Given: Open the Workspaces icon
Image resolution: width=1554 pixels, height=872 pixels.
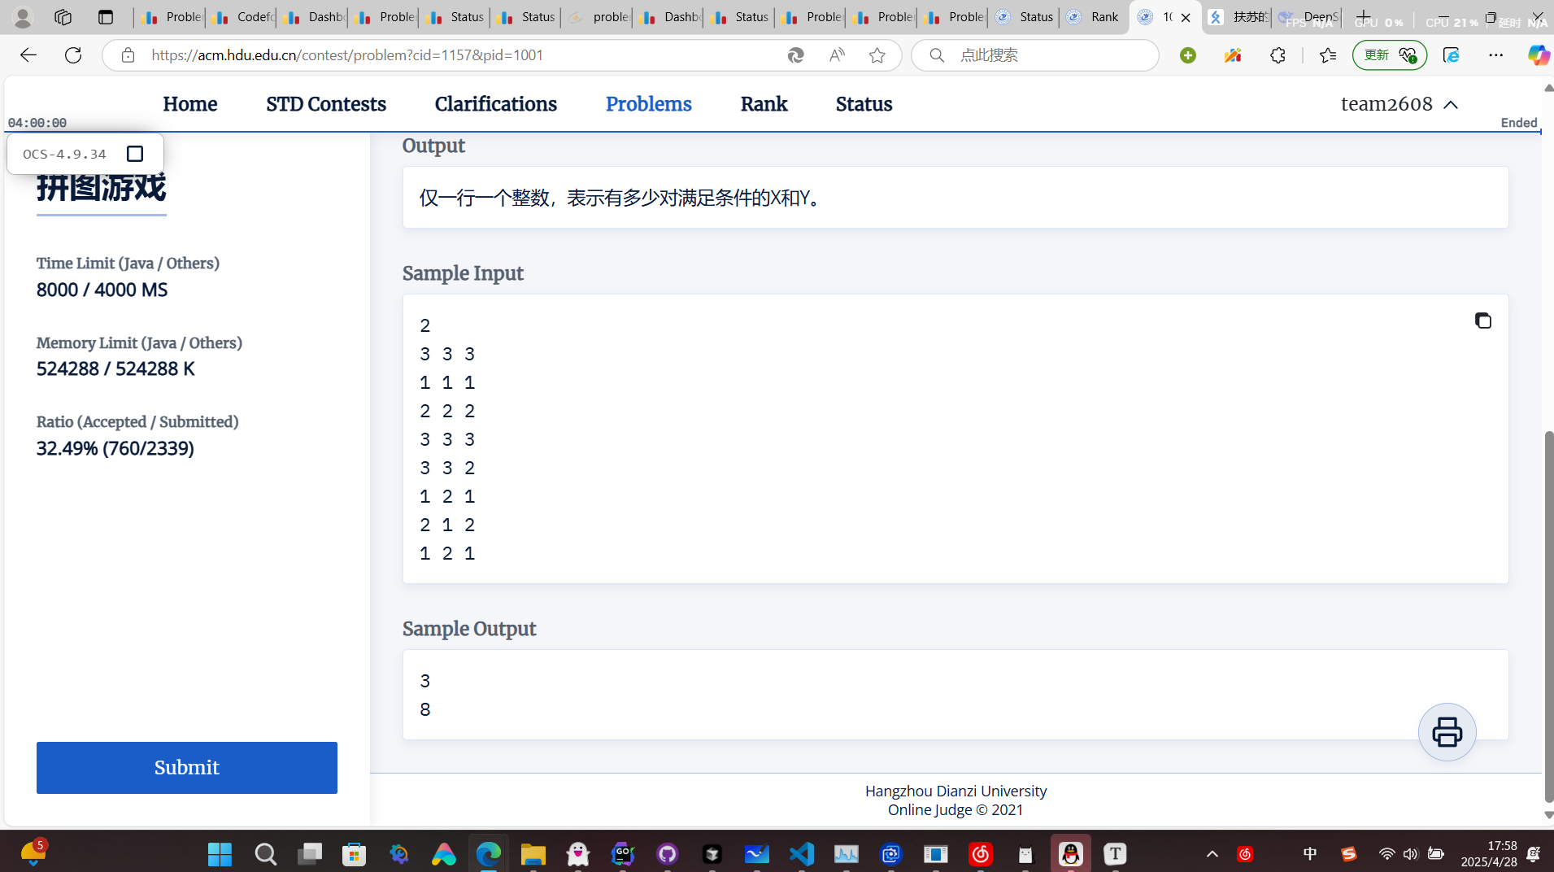Looking at the screenshot, I should click(63, 16).
